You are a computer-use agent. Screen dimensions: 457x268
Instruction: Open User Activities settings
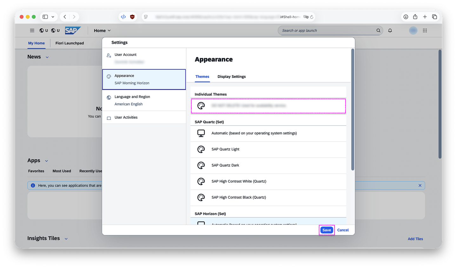[144, 118]
